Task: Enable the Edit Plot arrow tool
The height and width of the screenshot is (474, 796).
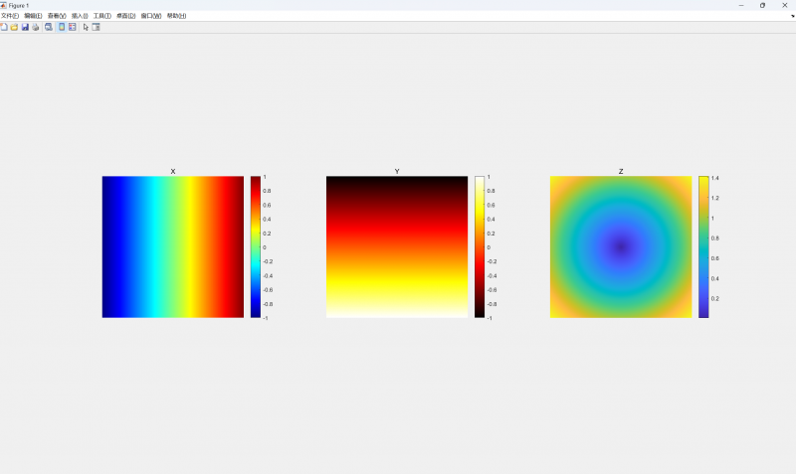Action: click(x=86, y=27)
